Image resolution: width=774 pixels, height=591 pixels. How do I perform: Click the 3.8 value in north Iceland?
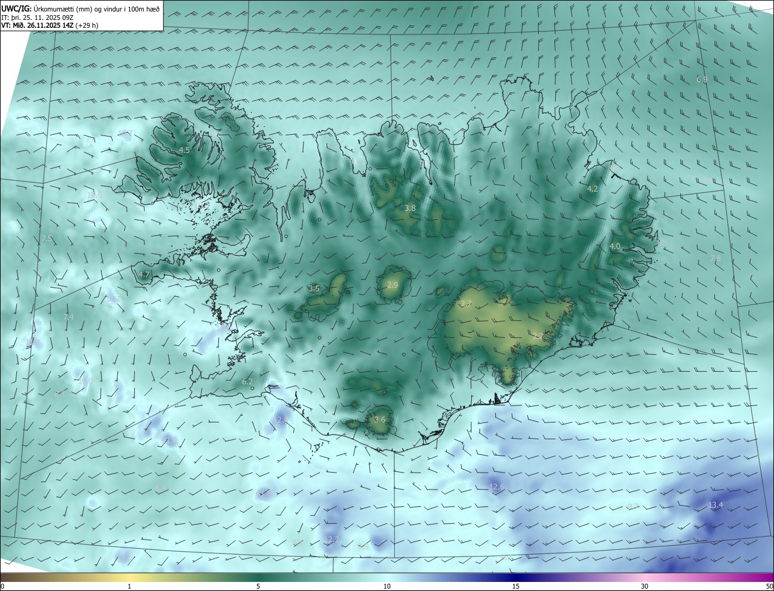pyautogui.click(x=410, y=208)
